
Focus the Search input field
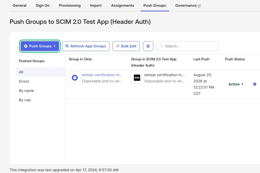tap(188, 46)
